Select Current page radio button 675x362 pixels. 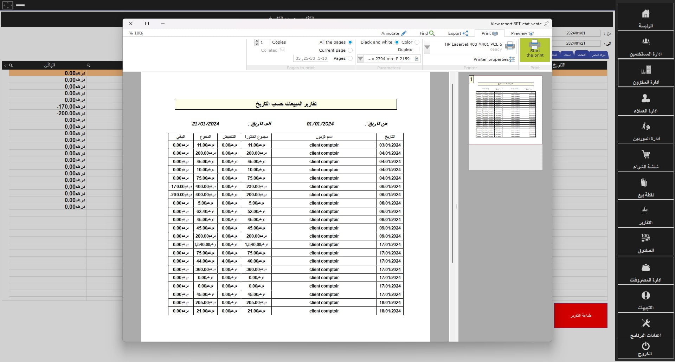(350, 50)
